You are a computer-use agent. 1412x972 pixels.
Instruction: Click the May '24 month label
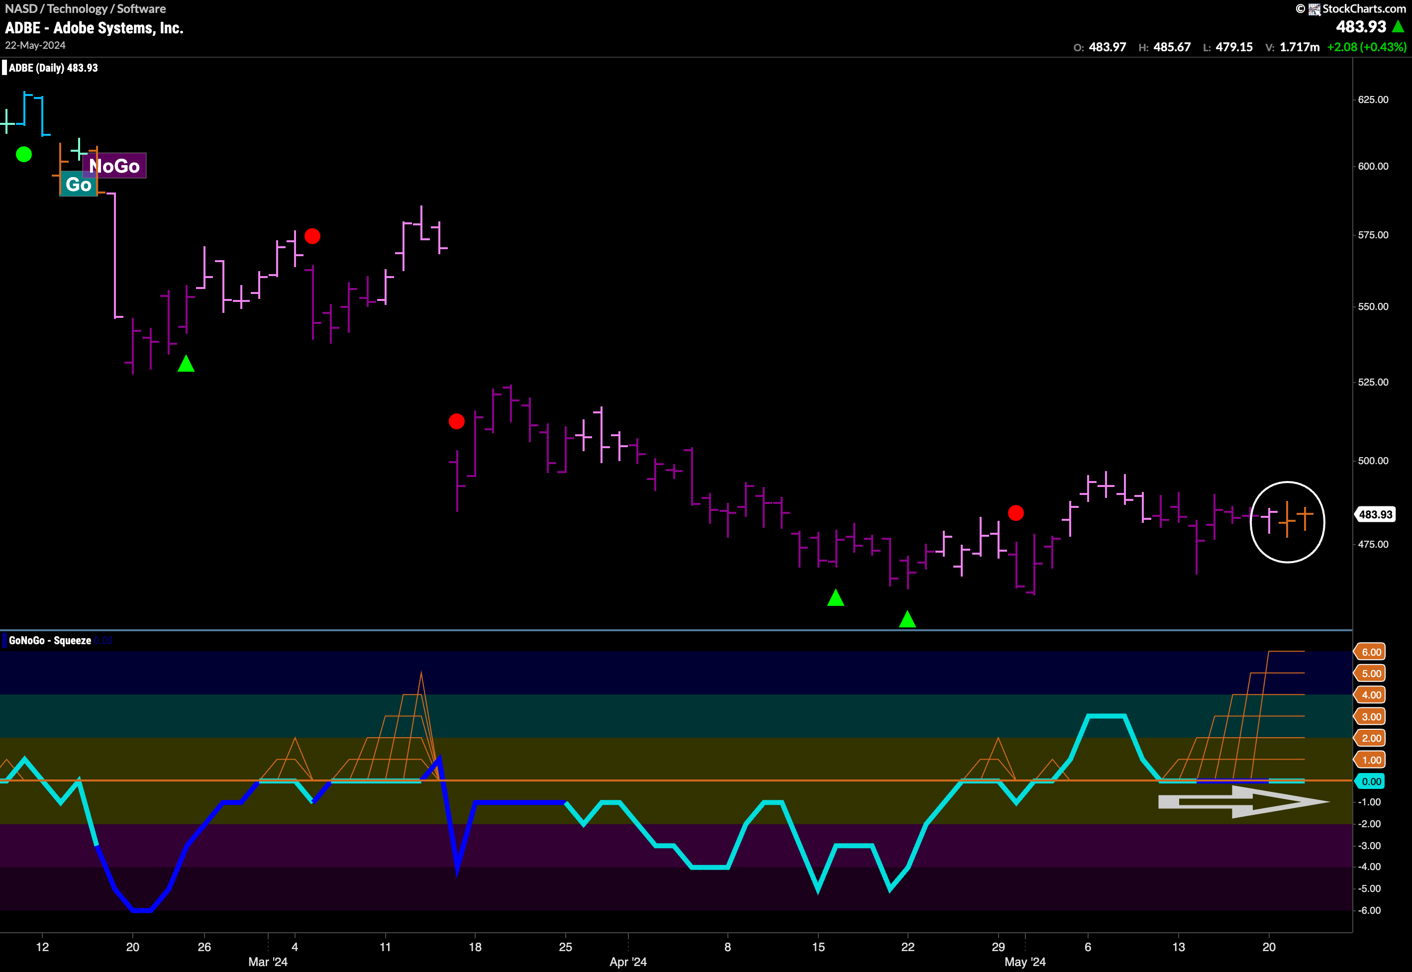pos(1025,962)
